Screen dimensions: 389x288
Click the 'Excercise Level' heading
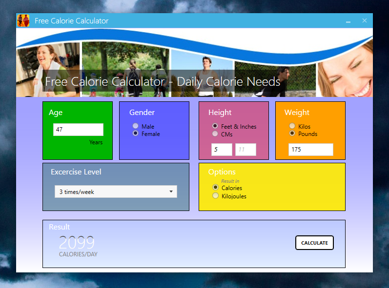pos(76,172)
